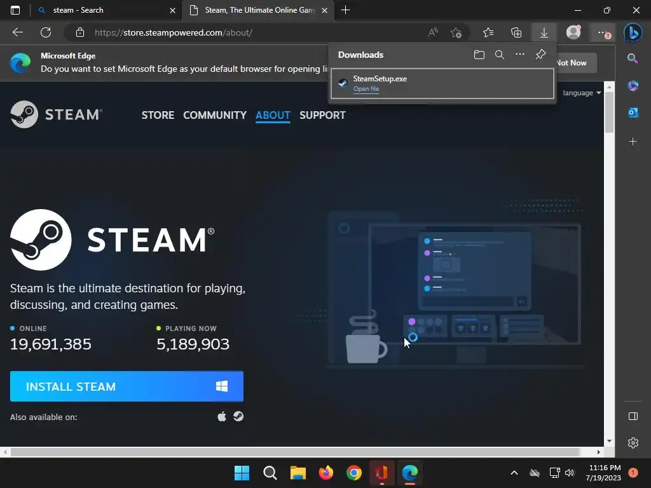
Task: Open Windows taskbar search
Action: click(270, 473)
